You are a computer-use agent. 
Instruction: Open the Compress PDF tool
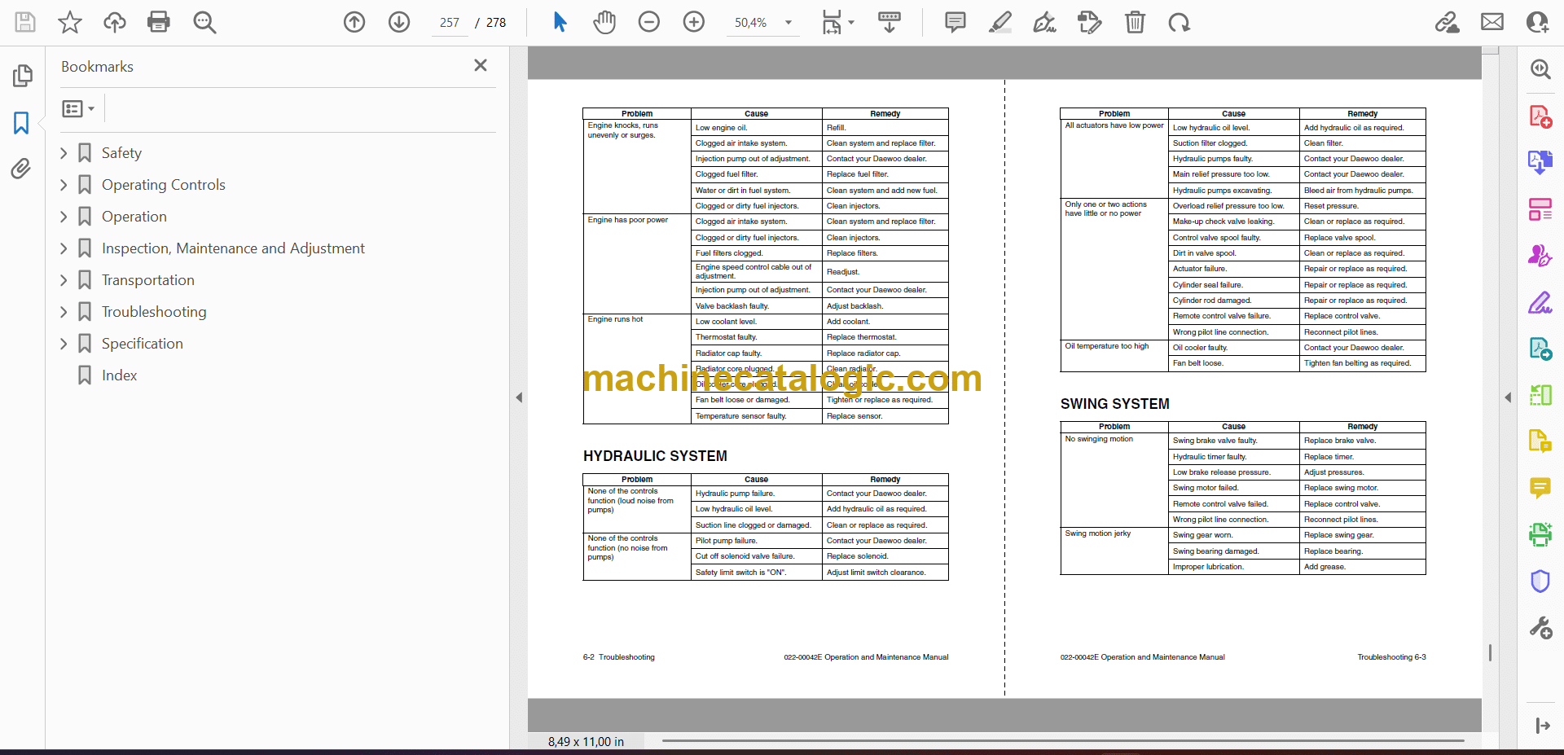click(x=1540, y=395)
